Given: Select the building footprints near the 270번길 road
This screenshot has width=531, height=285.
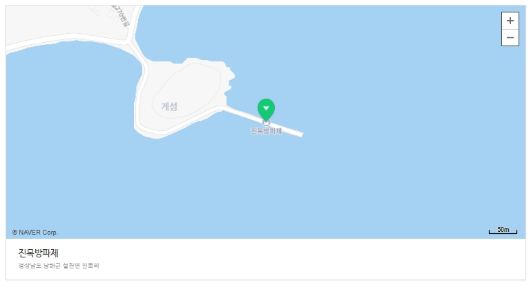Looking at the screenshot, I should tap(104, 12).
